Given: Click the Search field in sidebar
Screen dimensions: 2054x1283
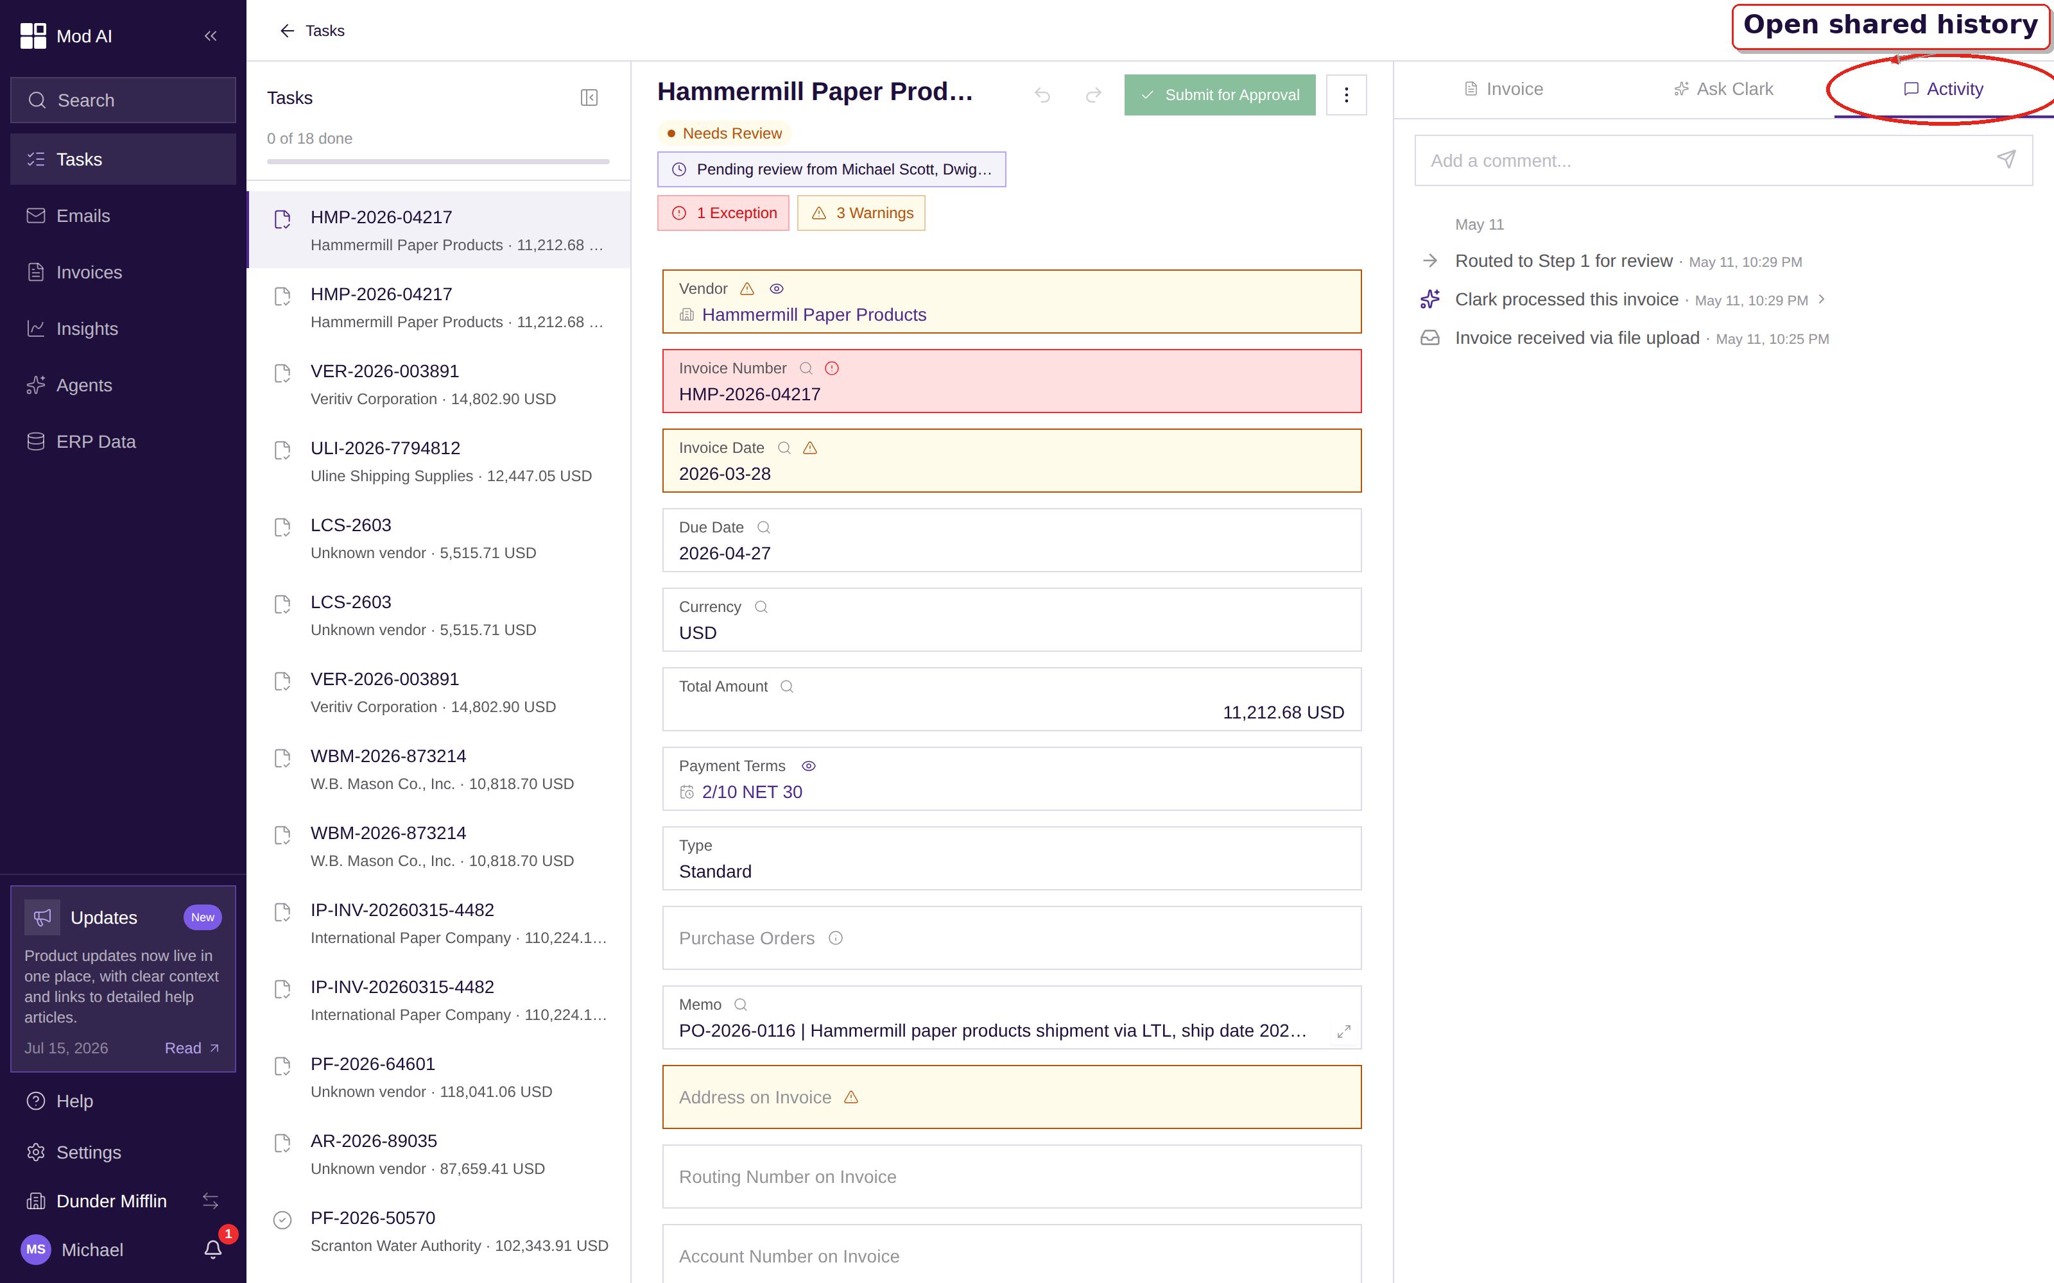Looking at the screenshot, I should (x=123, y=100).
